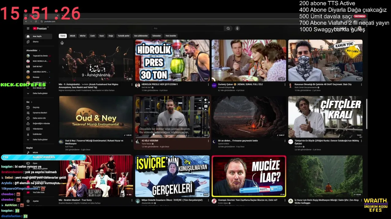Open the Kanun Yok Slab City thumbnail
The height and width of the screenshot is (219, 391).
pyautogui.click(x=325, y=60)
